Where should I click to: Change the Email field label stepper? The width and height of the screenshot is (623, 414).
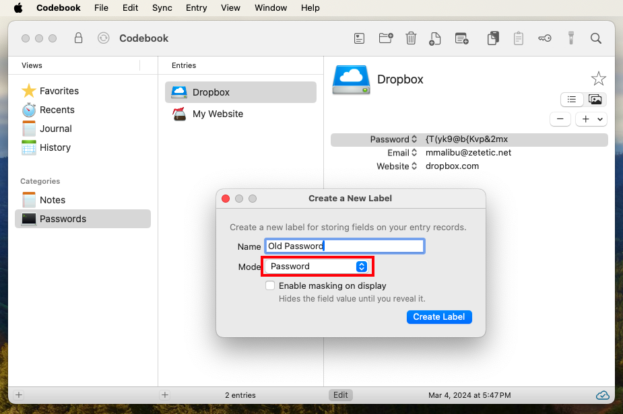(x=414, y=152)
